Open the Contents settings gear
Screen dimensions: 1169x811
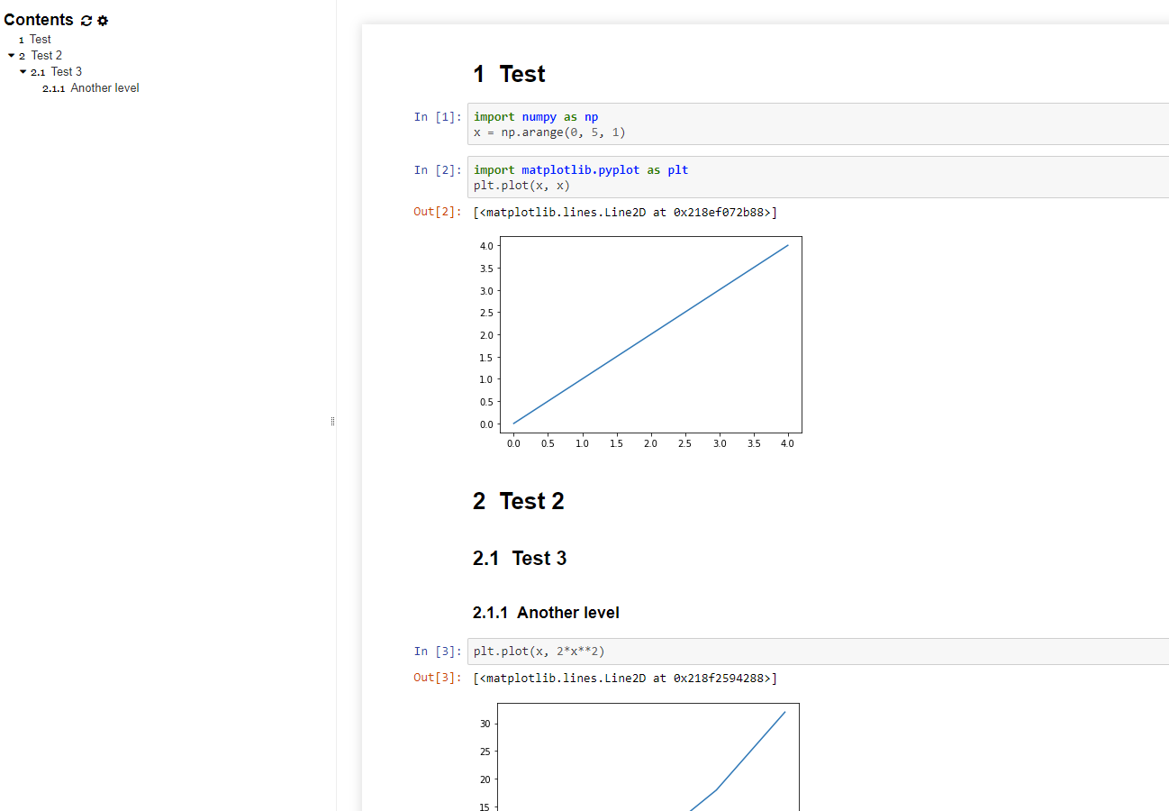click(x=103, y=19)
